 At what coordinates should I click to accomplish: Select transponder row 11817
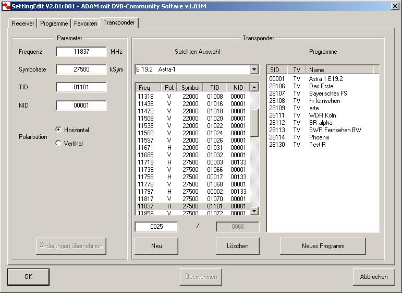coord(192,199)
